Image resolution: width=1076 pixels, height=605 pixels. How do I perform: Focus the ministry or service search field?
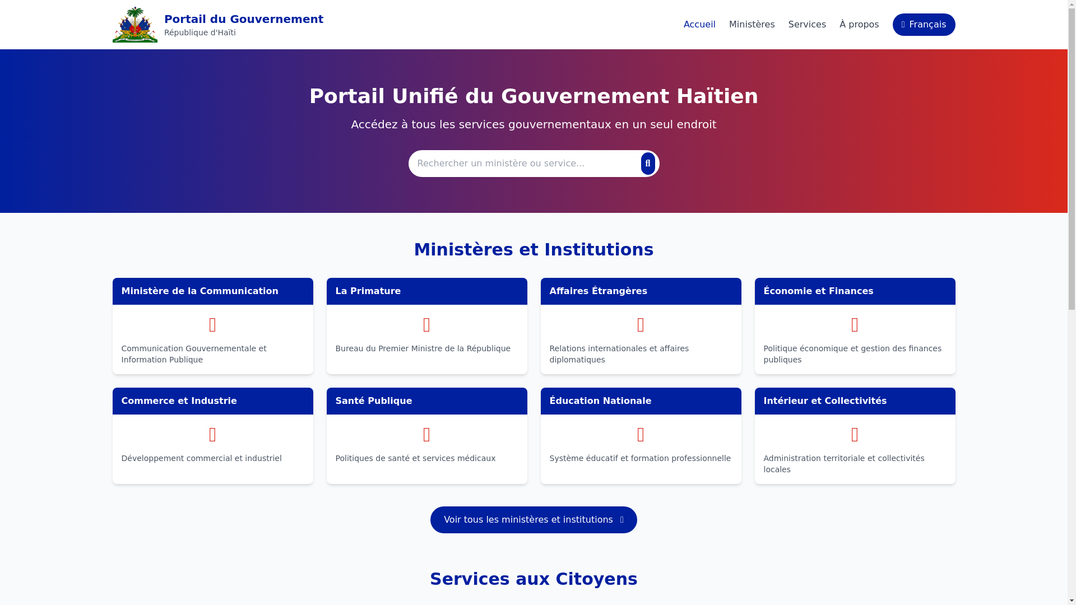point(525,164)
